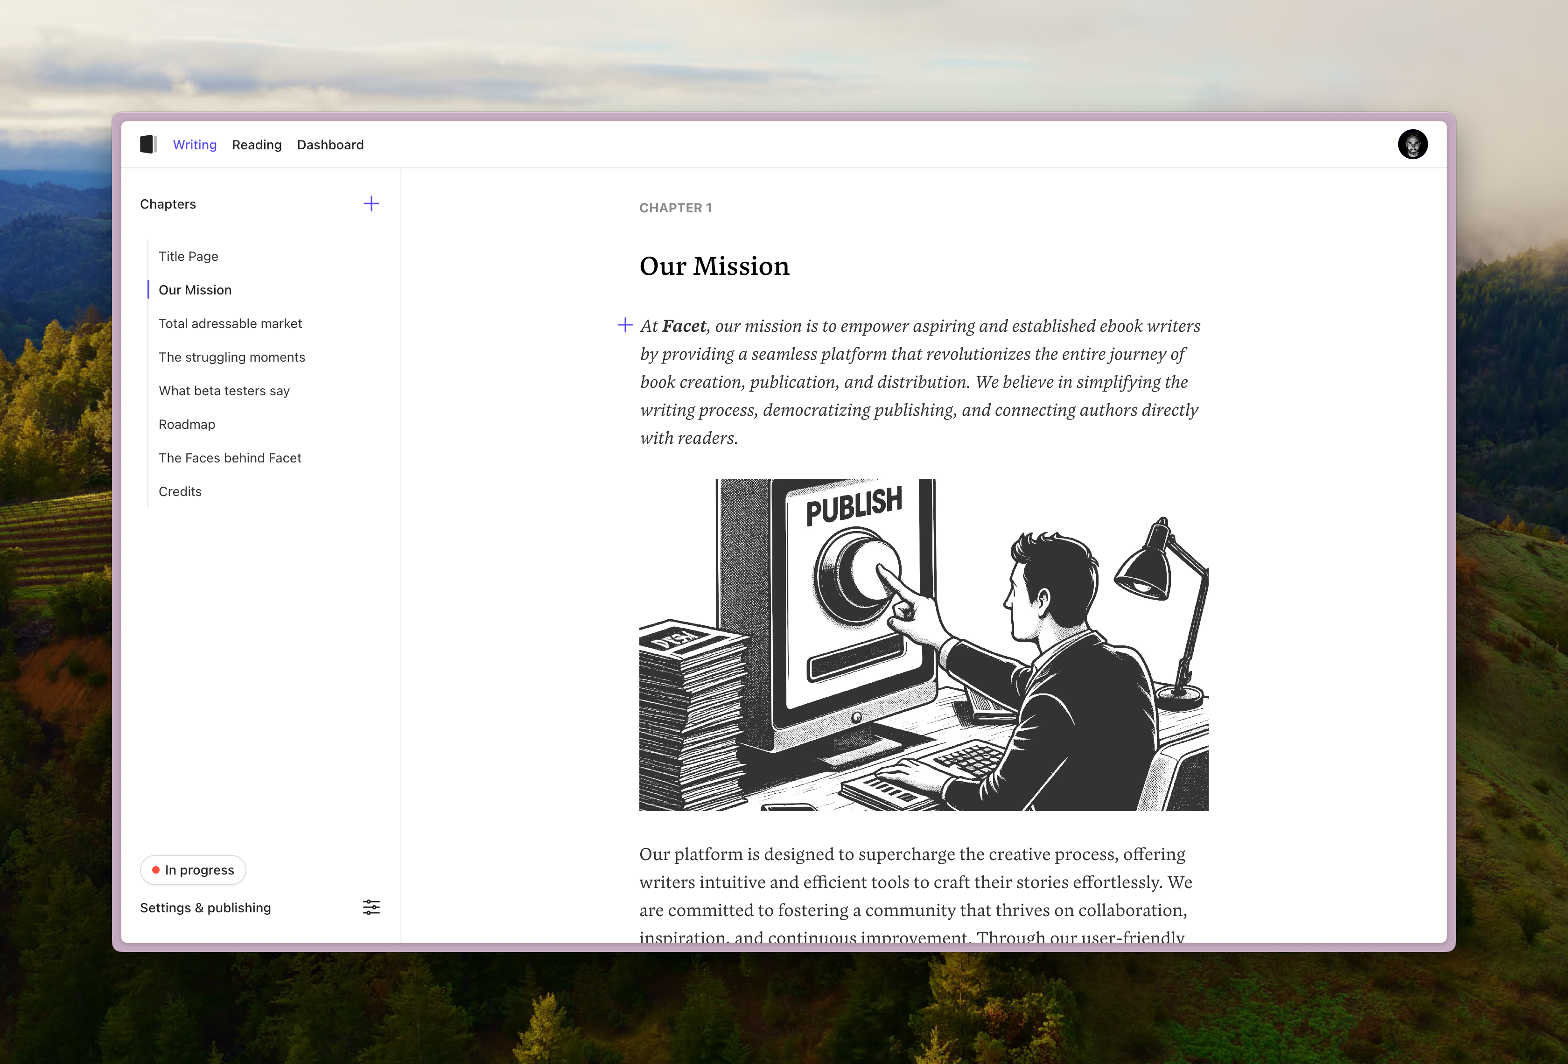The width and height of the screenshot is (1568, 1064).
Task: Open The Faces behind Facet chapter
Action: [230, 458]
